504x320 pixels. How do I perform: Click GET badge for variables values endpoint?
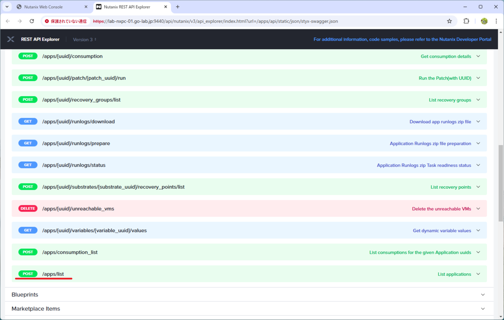pos(28,230)
